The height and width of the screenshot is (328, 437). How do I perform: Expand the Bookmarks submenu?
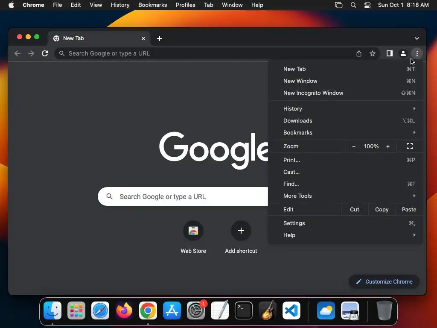(346, 133)
